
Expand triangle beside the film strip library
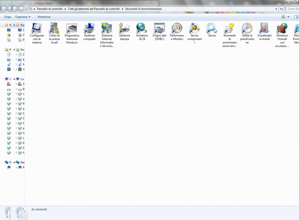16,69
